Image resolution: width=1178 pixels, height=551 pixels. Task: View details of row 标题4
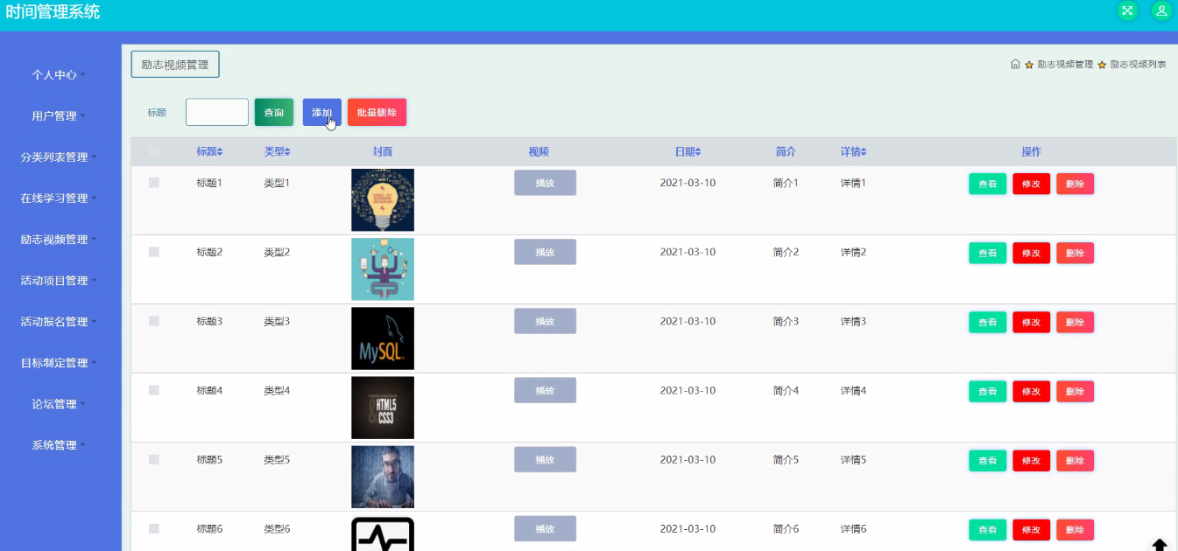987,391
